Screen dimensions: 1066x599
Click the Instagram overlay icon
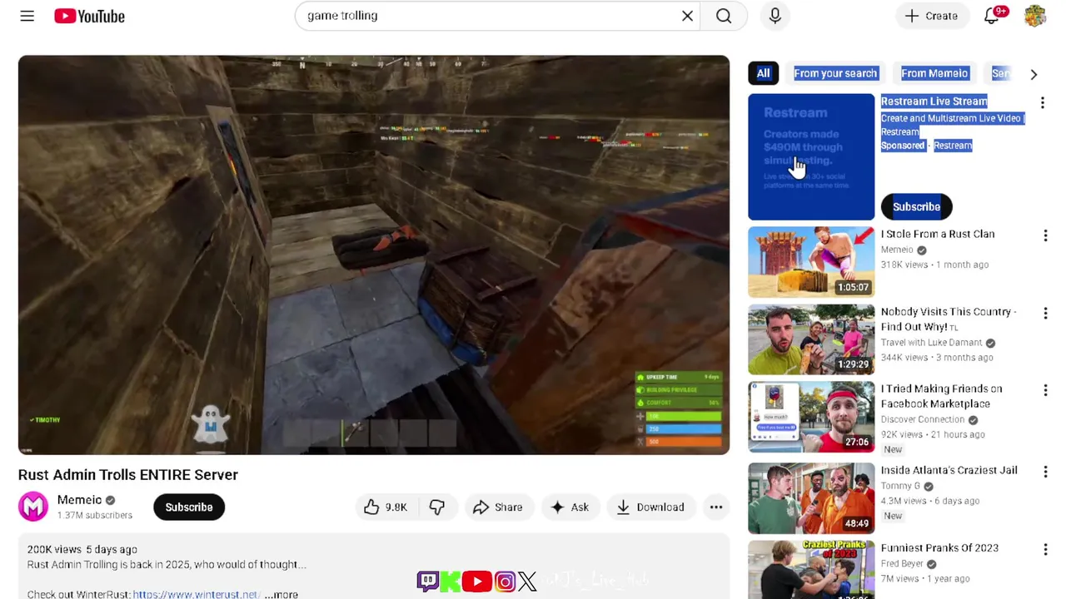[505, 581]
